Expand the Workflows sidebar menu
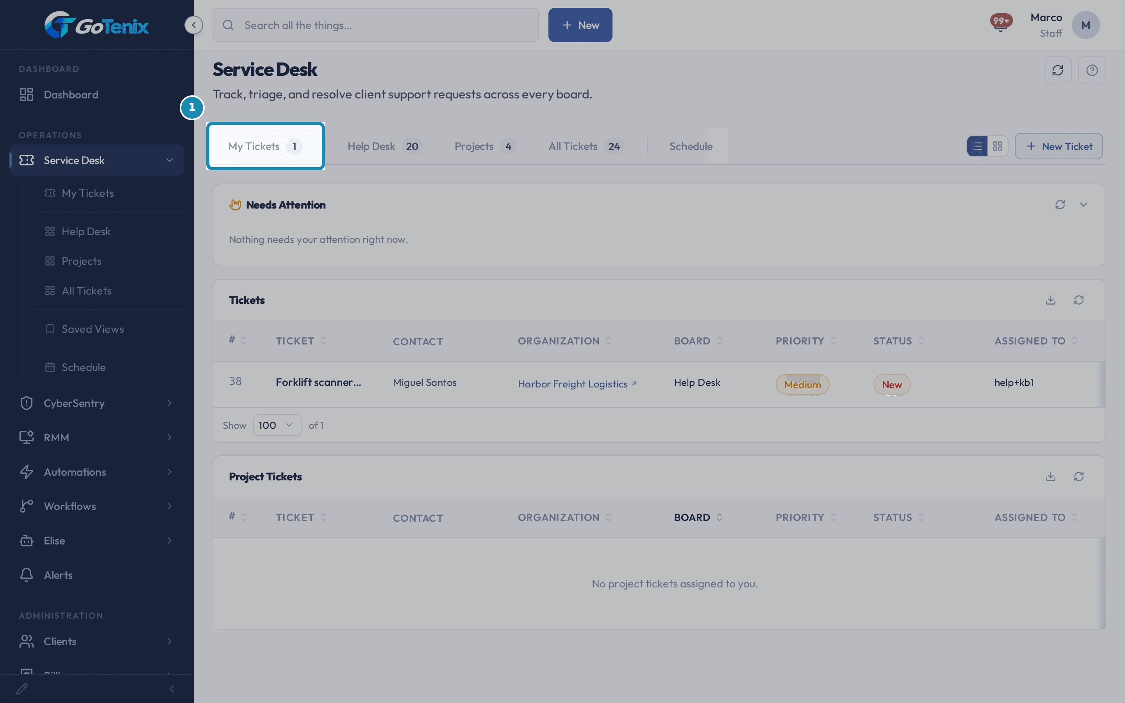This screenshot has width=1125, height=703. [x=169, y=506]
